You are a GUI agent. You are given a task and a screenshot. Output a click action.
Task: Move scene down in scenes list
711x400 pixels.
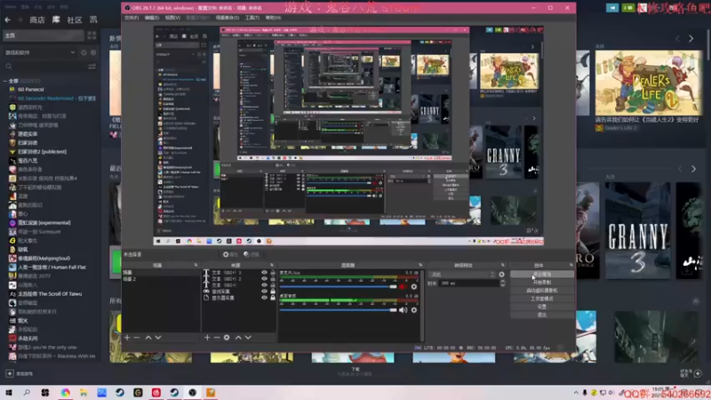[158, 338]
